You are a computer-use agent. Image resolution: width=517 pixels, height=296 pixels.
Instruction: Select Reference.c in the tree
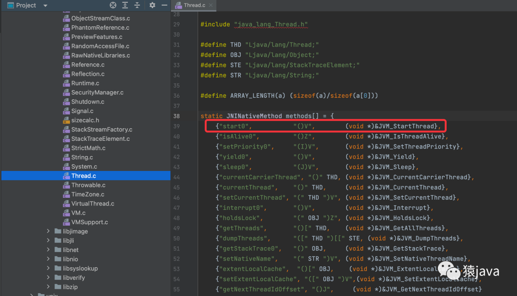[x=88, y=65]
